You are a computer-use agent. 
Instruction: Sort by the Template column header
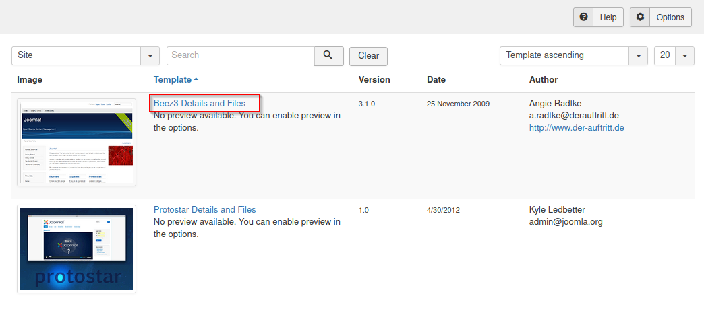(x=172, y=79)
